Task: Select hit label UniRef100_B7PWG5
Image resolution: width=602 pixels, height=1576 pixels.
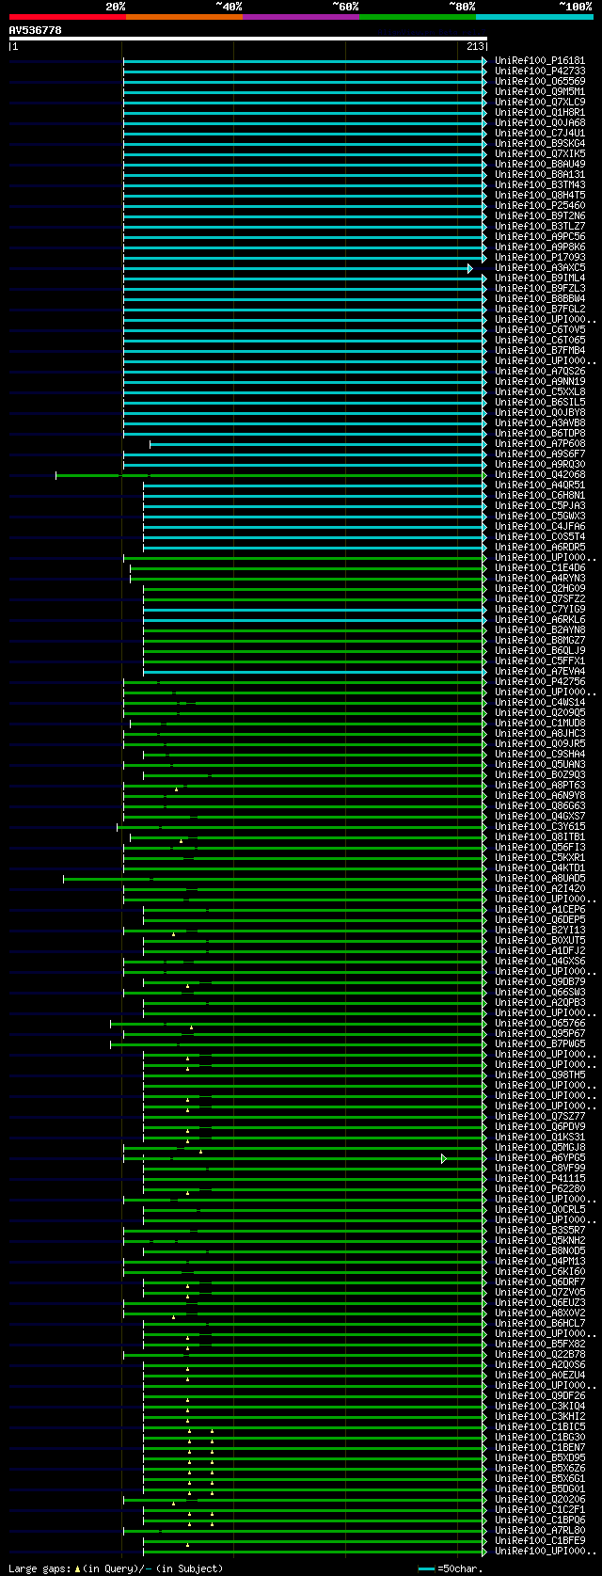Action: pos(540,1043)
